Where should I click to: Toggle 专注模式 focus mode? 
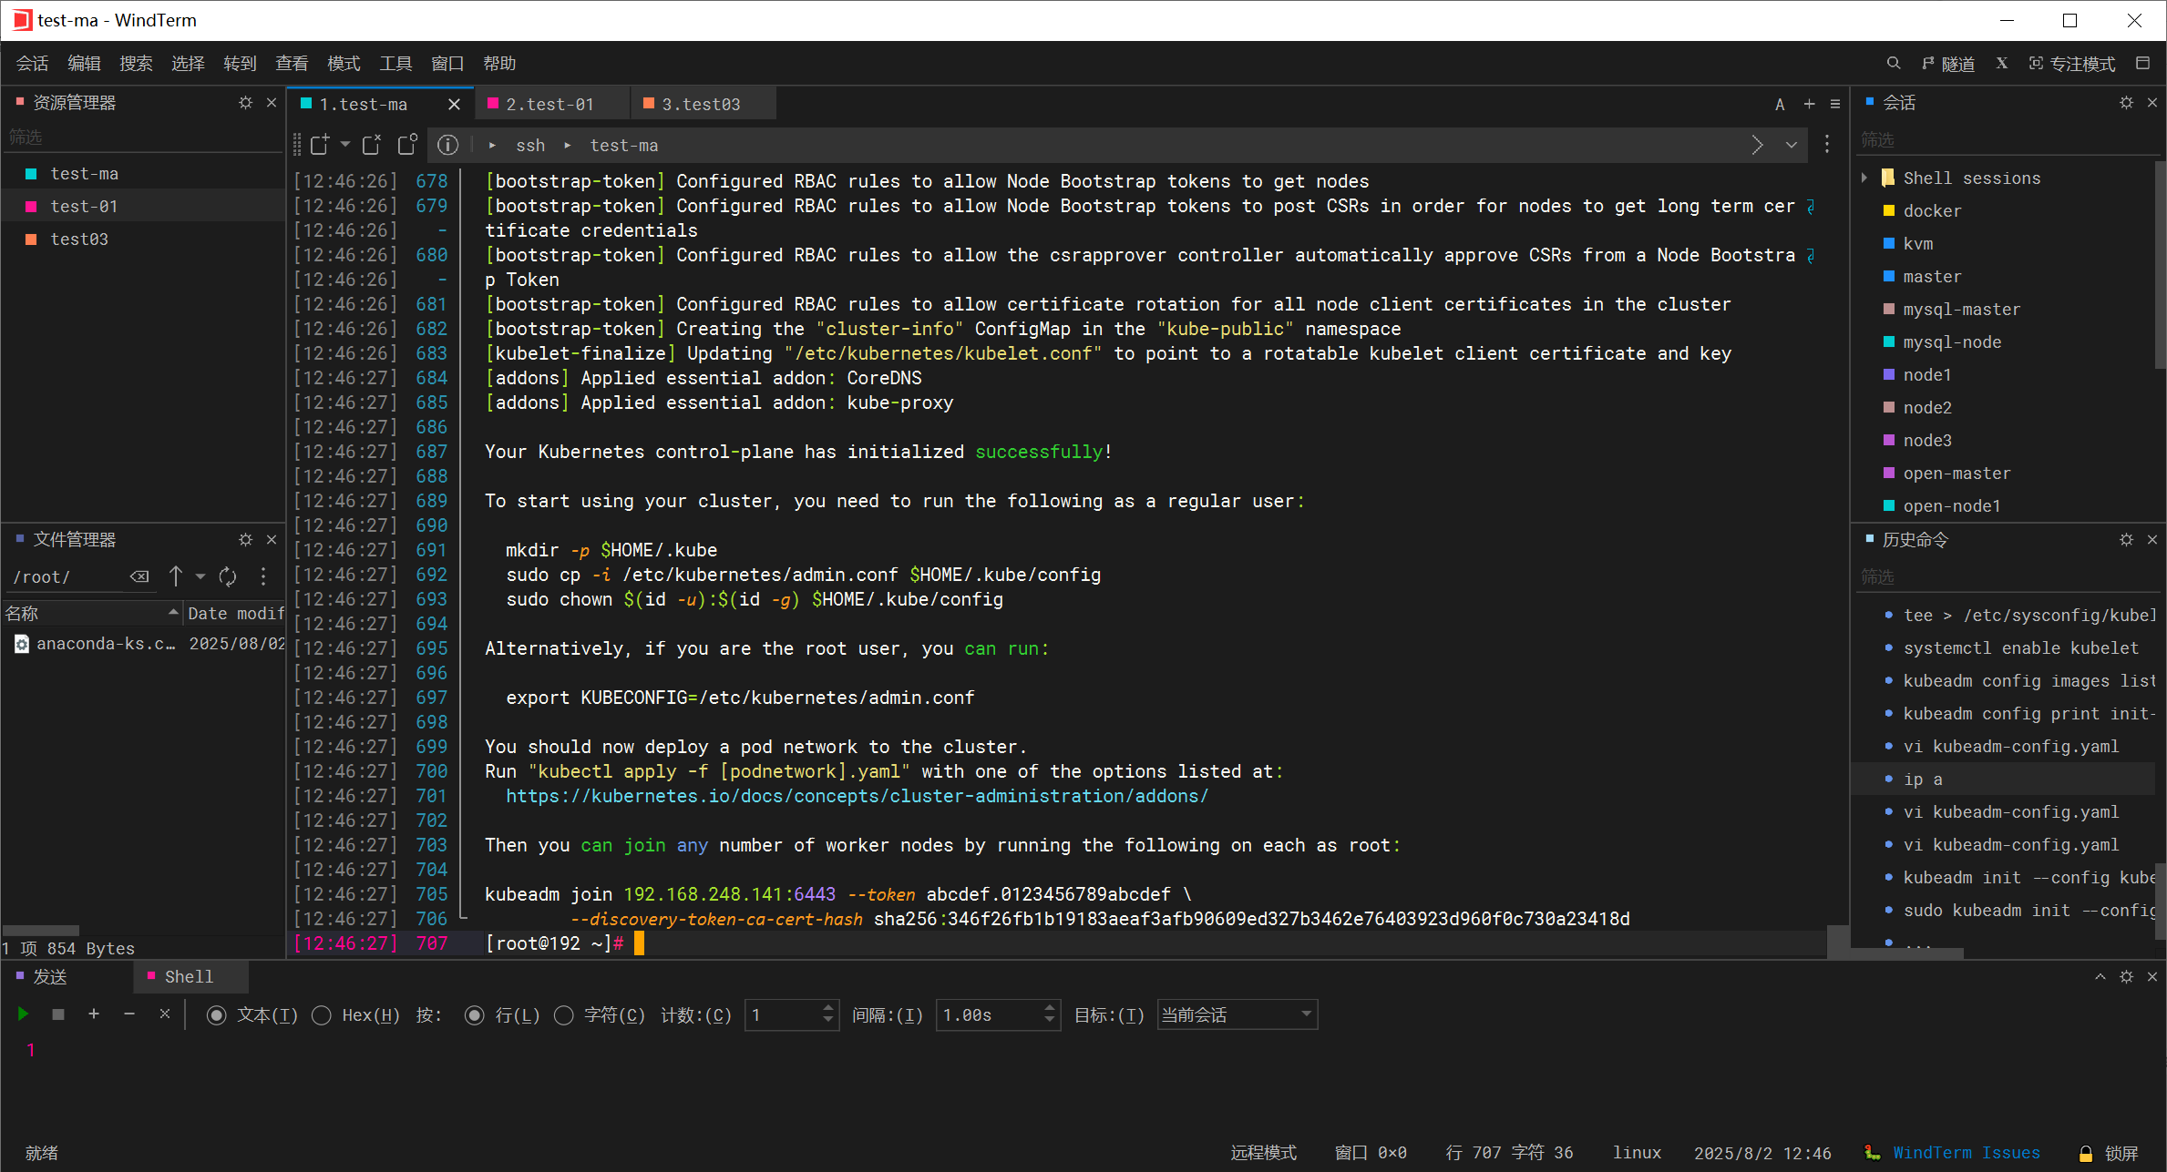point(2072,64)
